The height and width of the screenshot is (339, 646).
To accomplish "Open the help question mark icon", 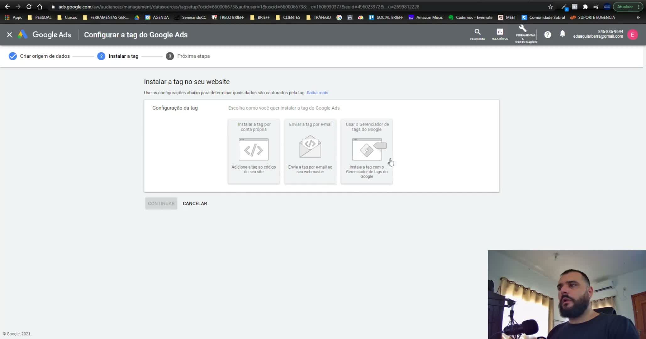I will 548,35.
